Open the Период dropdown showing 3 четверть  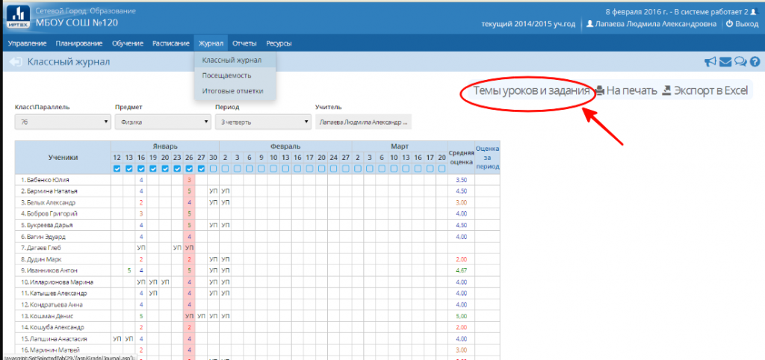point(262,122)
